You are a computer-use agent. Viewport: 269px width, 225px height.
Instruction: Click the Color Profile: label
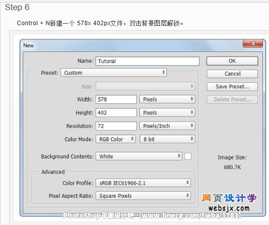click(x=78, y=183)
